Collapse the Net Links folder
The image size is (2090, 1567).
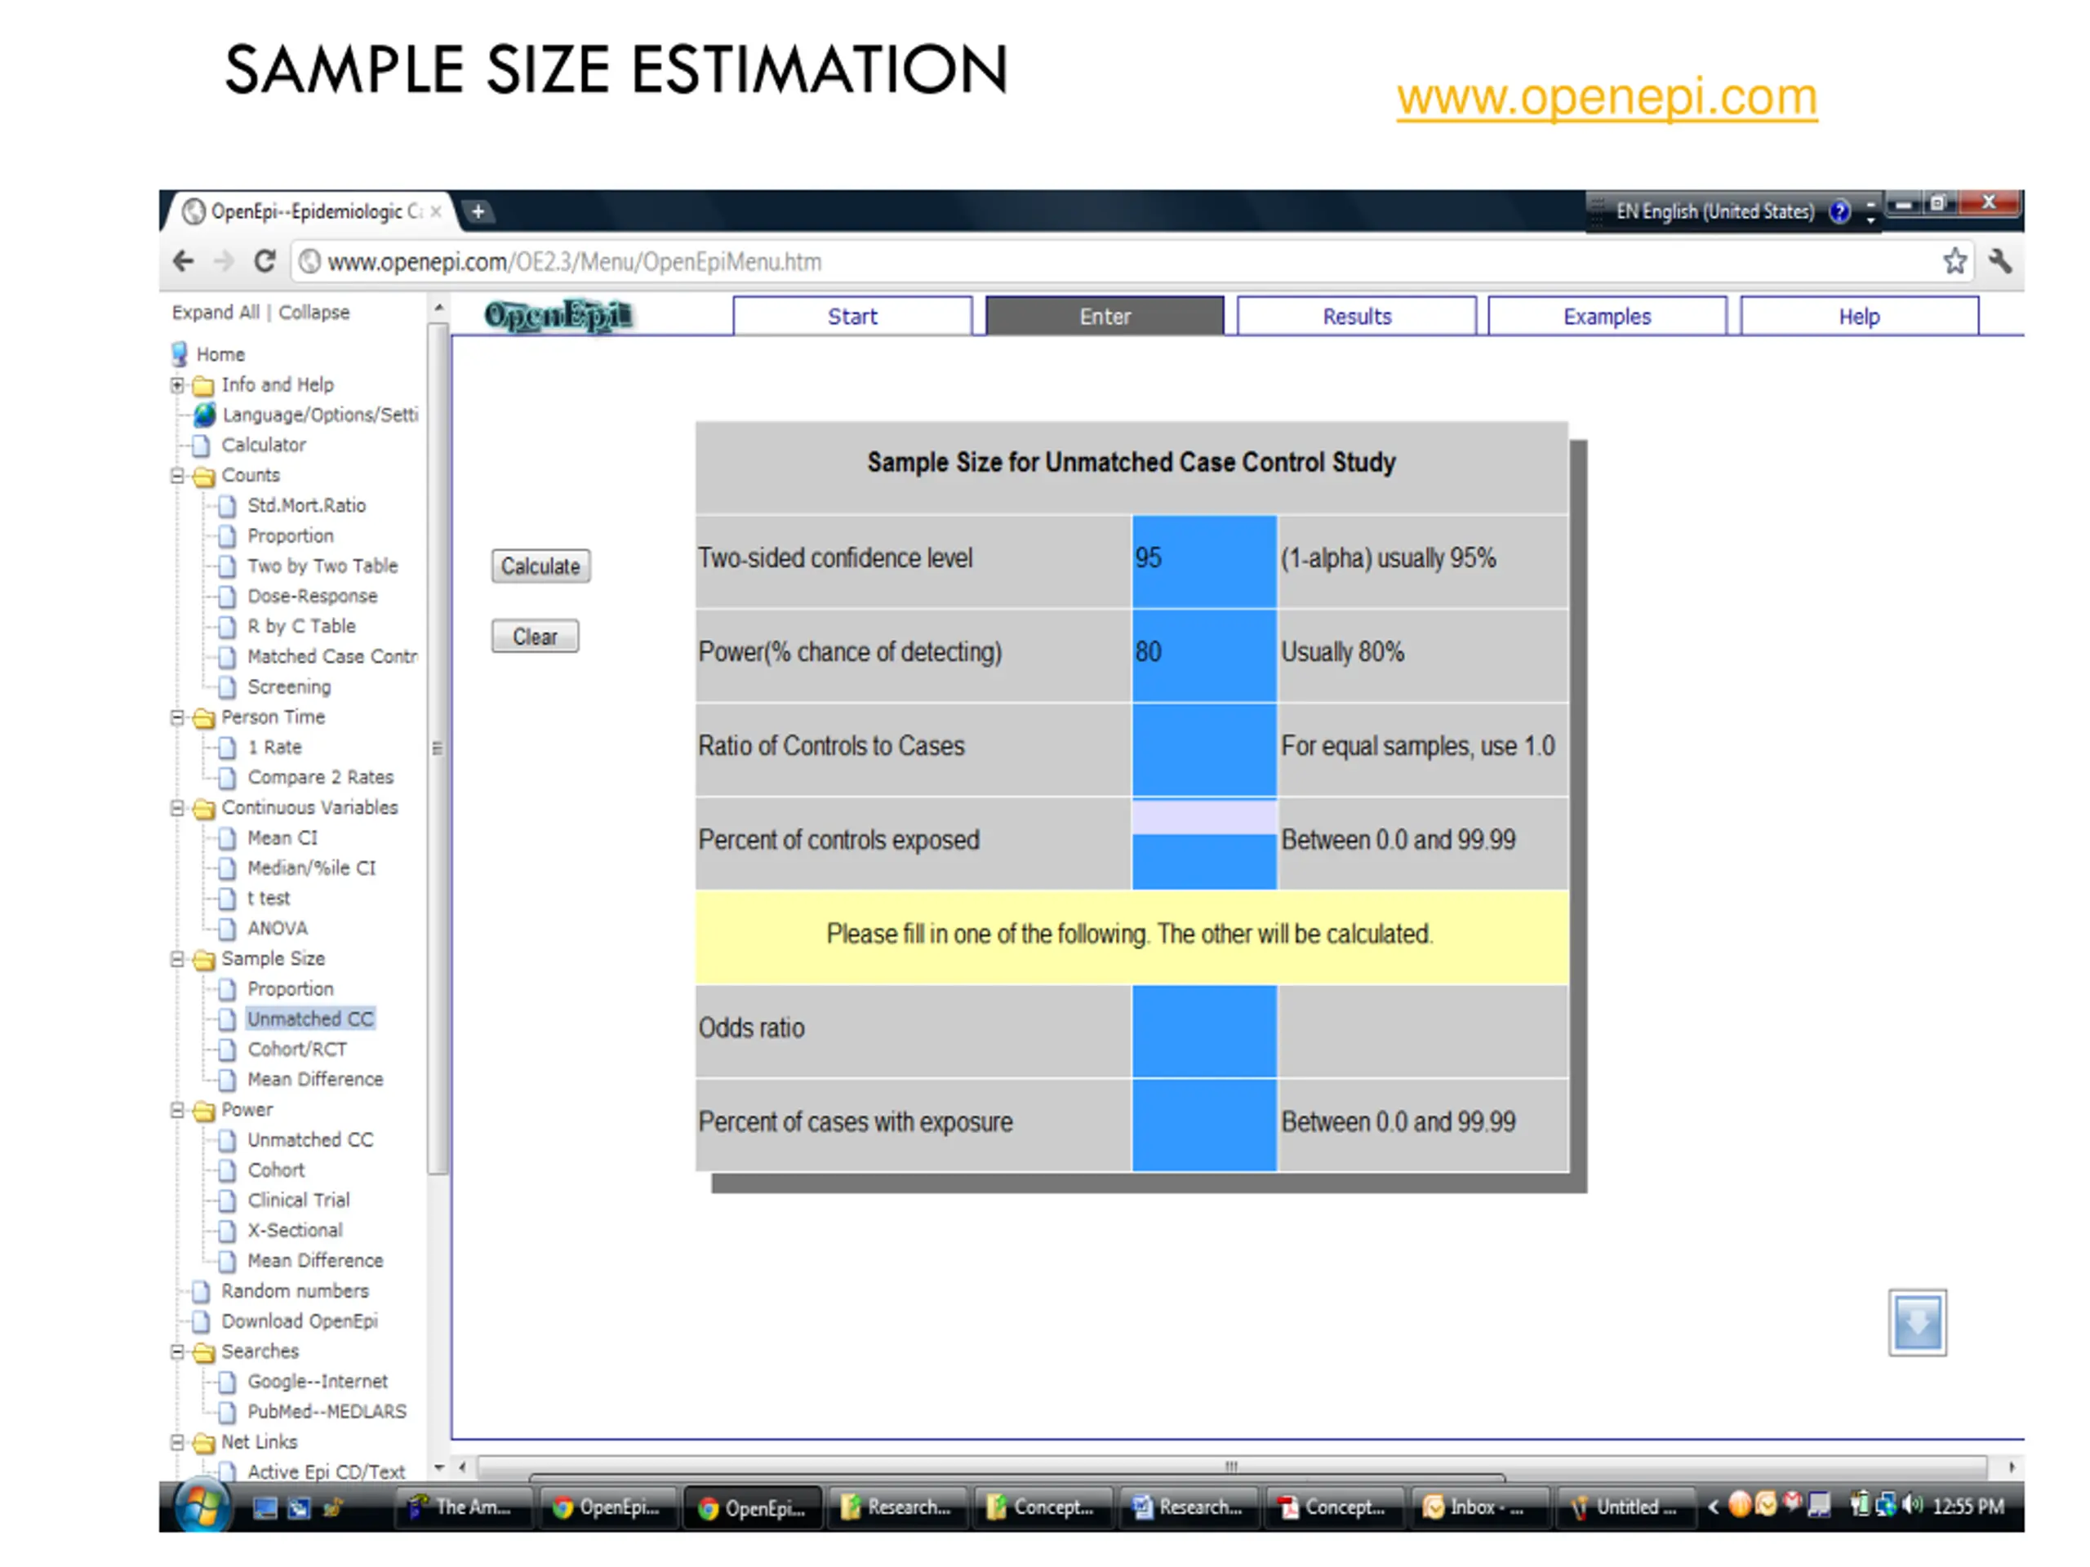[x=178, y=1442]
